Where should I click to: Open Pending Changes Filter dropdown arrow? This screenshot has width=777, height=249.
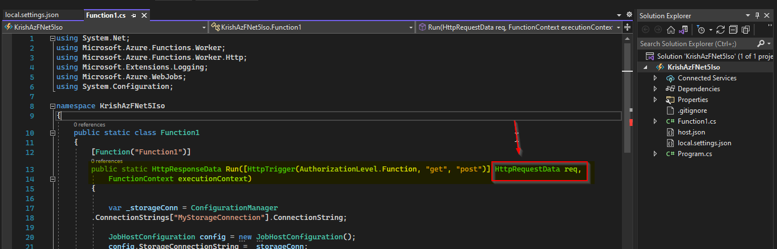click(709, 30)
